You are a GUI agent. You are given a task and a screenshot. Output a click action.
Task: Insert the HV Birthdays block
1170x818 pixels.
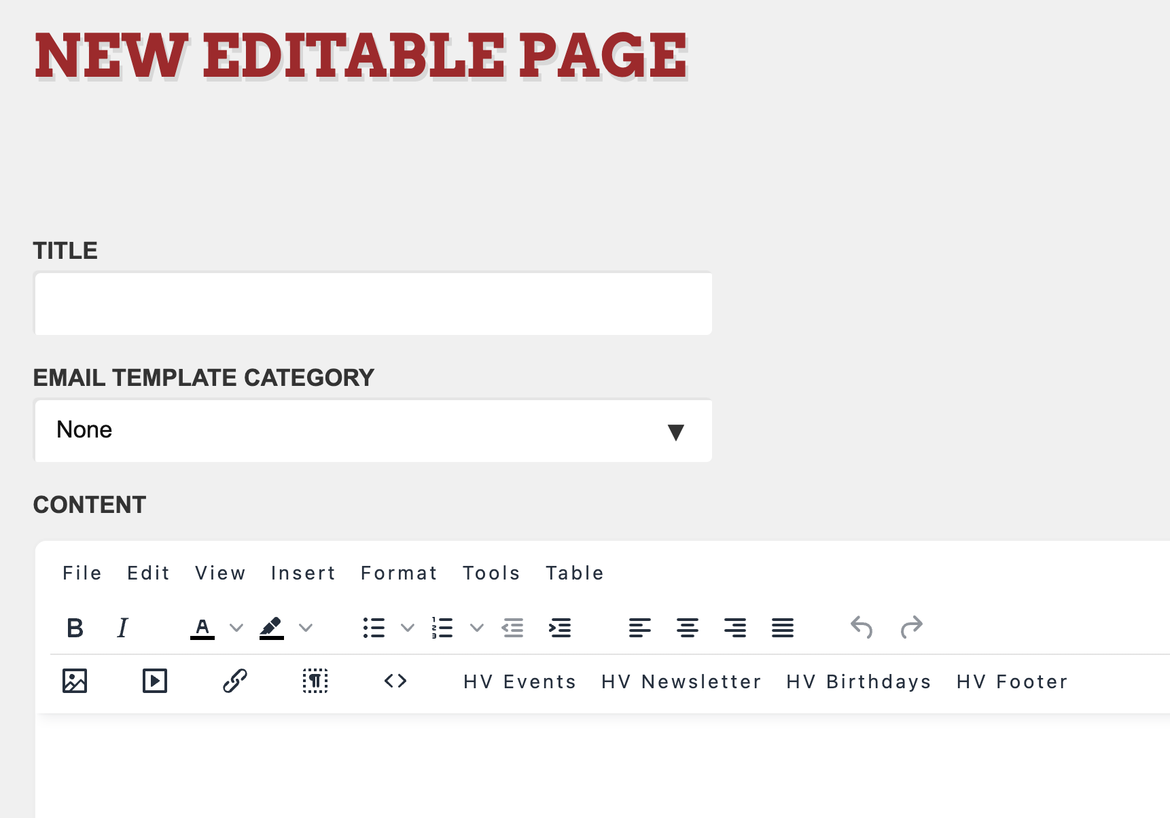coord(859,681)
